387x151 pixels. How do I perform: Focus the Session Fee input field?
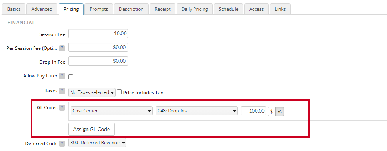point(98,33)
